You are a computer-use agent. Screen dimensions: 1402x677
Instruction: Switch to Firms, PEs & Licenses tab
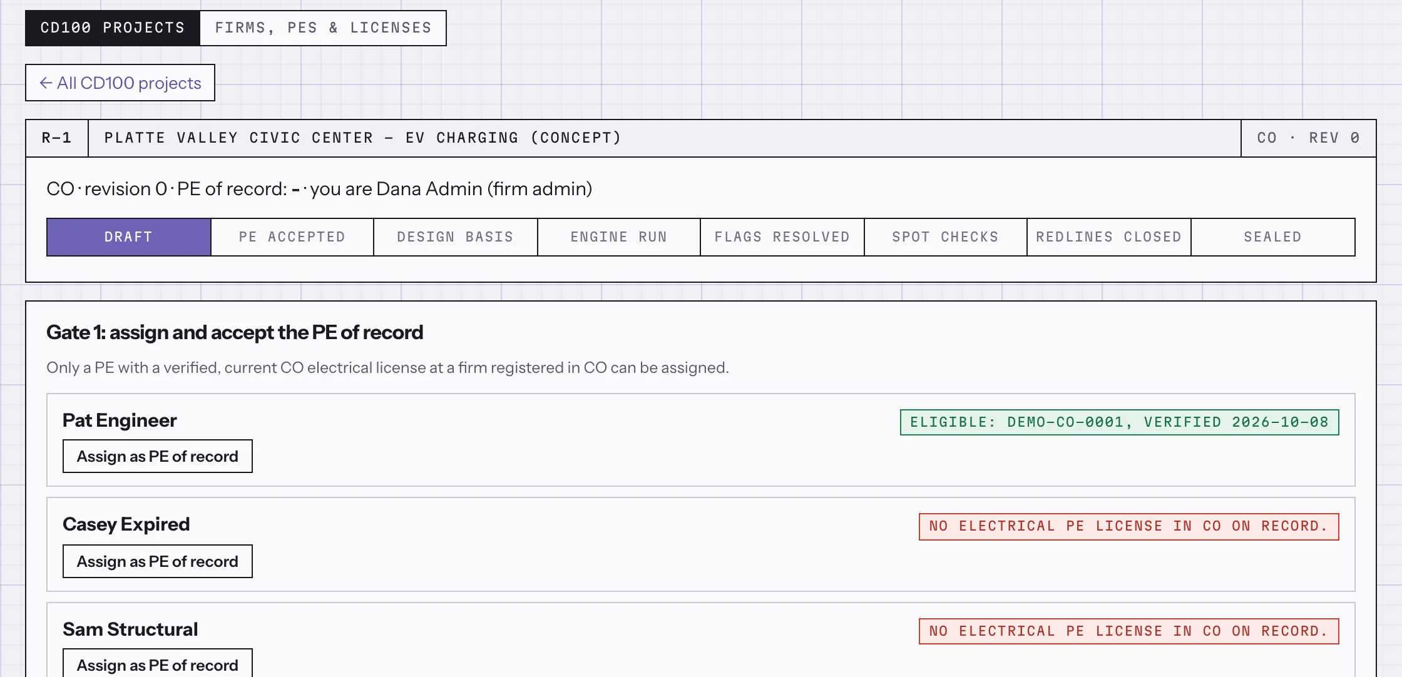[323, 28]
